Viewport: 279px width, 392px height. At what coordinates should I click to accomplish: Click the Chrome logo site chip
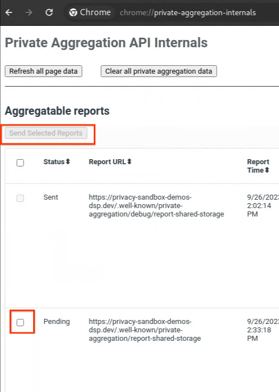click(x=90, y=12)
